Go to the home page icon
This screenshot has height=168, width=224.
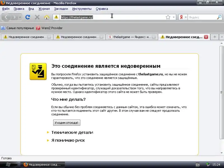(47, 17)
